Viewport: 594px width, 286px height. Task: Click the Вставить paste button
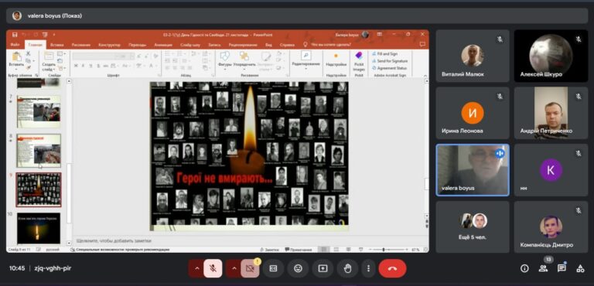point(16,60)
